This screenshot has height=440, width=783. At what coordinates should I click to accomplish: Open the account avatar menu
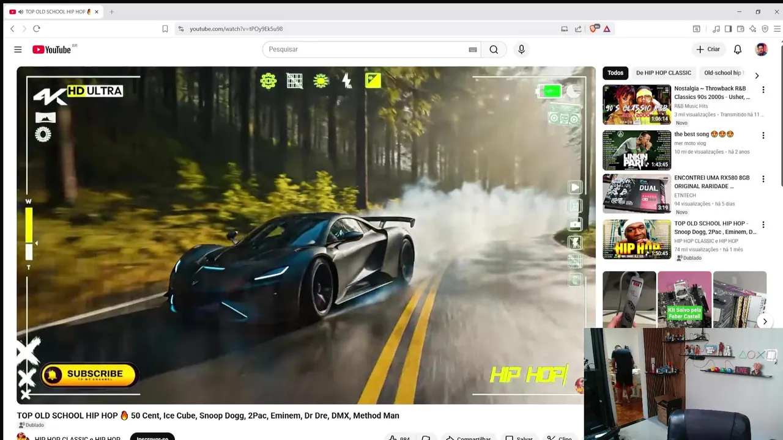762,50
